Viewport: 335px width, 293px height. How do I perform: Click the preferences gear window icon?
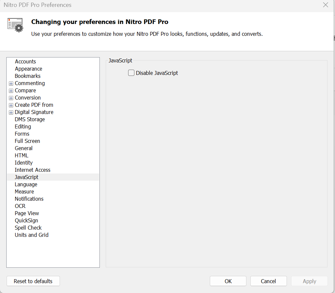coord(15,25)
